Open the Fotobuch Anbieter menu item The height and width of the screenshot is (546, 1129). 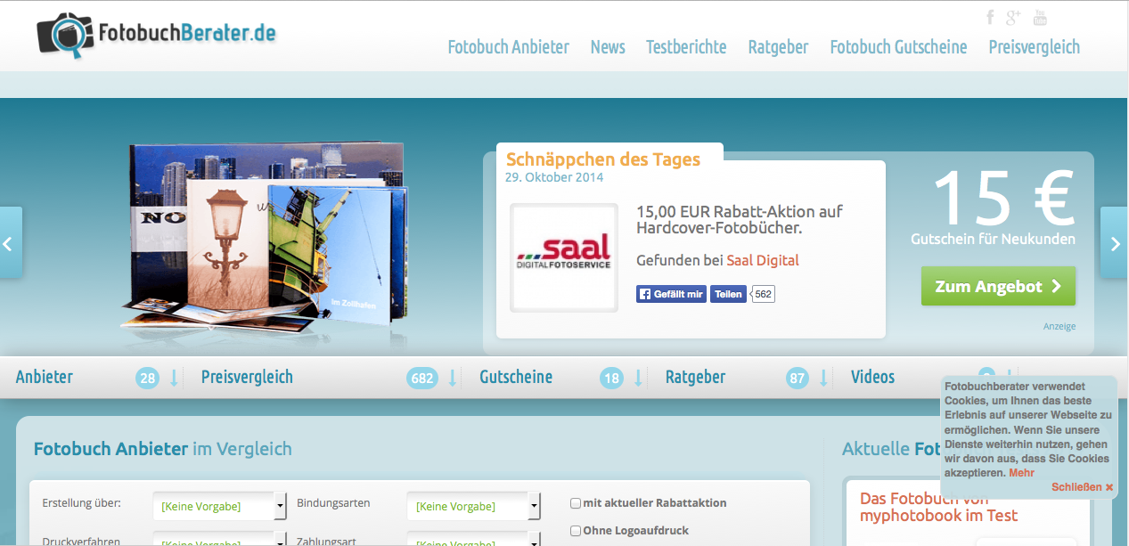tap(508, 47)
